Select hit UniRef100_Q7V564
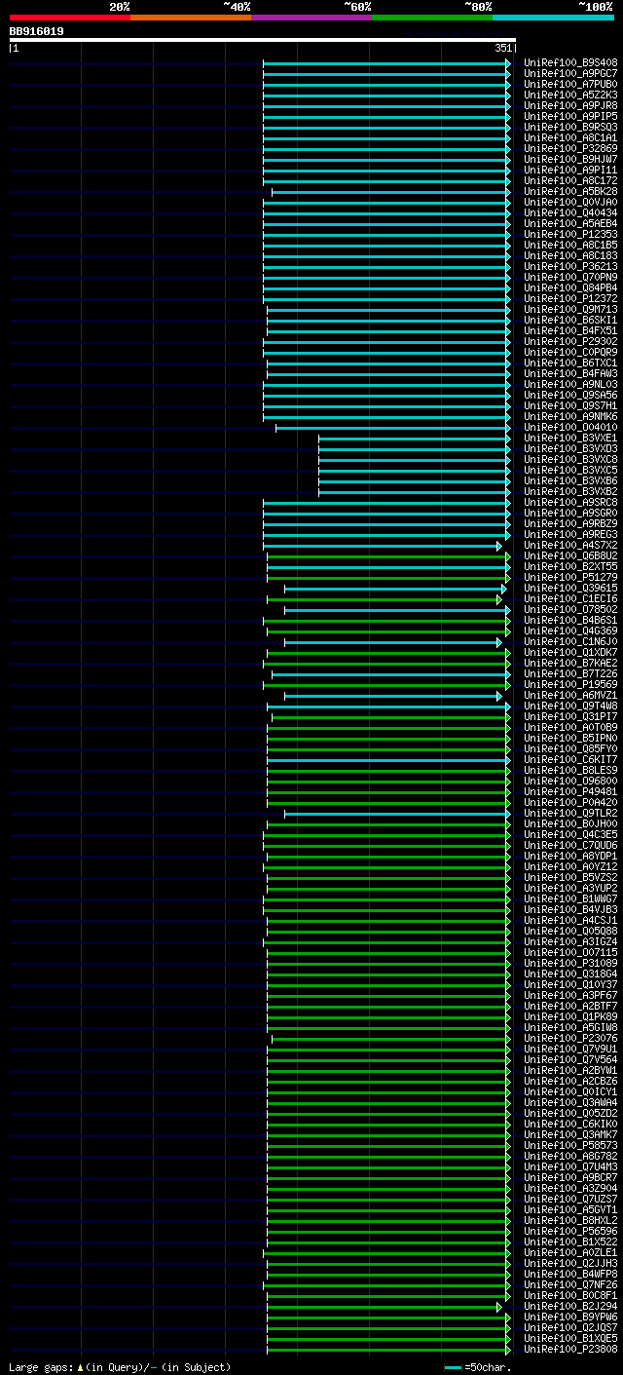Viewport: 623px width, 1375px height. 570,1060
